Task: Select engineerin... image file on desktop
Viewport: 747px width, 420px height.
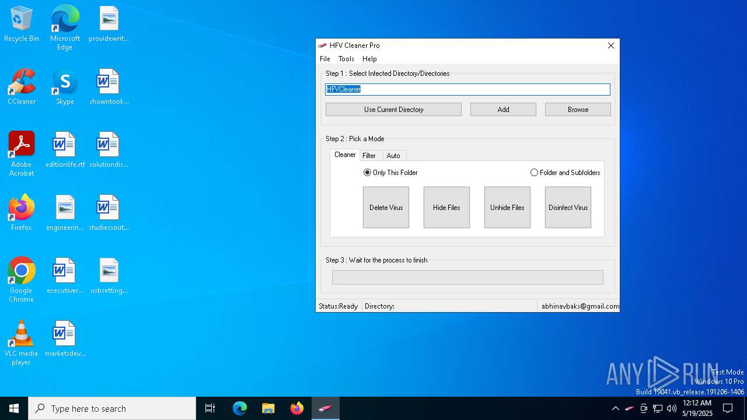Action: click(65, 213)
